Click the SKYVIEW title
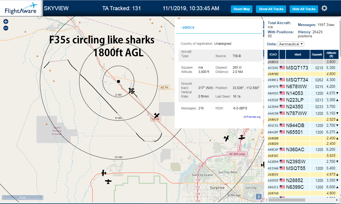The height and width of the screenshot is (204, 341). coord(56,8)
